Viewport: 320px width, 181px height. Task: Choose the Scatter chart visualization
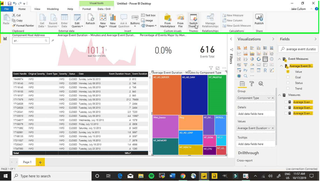(245, 59)
